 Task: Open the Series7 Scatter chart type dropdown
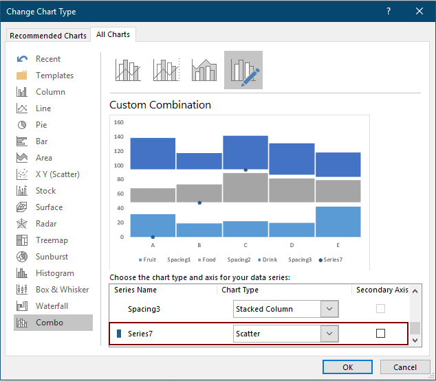pyautogui.click(x=329, y=334)
